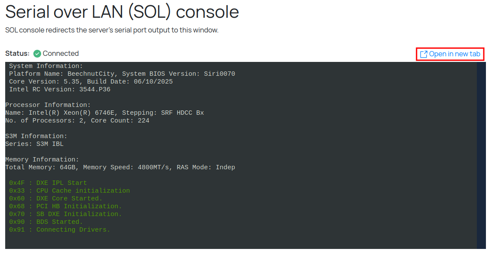492x255 pixels.
Task: Click the '0x68 : PCI HB Initialization' line
Action: pos(65,207)
